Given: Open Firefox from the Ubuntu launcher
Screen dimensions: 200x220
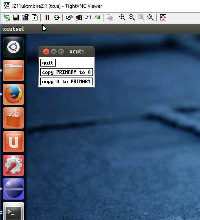Looking at the screenshot, I should [x=13, y=94].
